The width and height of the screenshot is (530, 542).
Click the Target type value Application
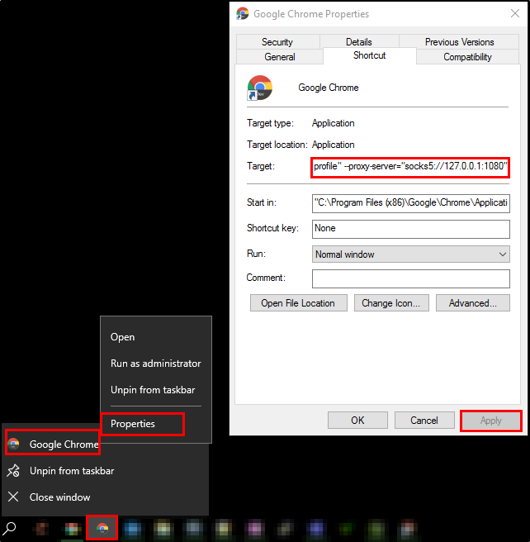(x=334, y=123)
